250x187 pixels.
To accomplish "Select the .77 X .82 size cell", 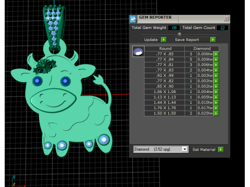I will [165, 81].
